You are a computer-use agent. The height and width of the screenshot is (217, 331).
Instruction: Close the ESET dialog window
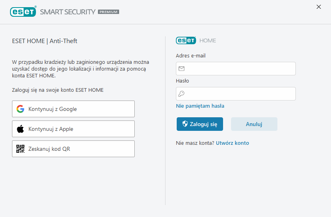319,7
